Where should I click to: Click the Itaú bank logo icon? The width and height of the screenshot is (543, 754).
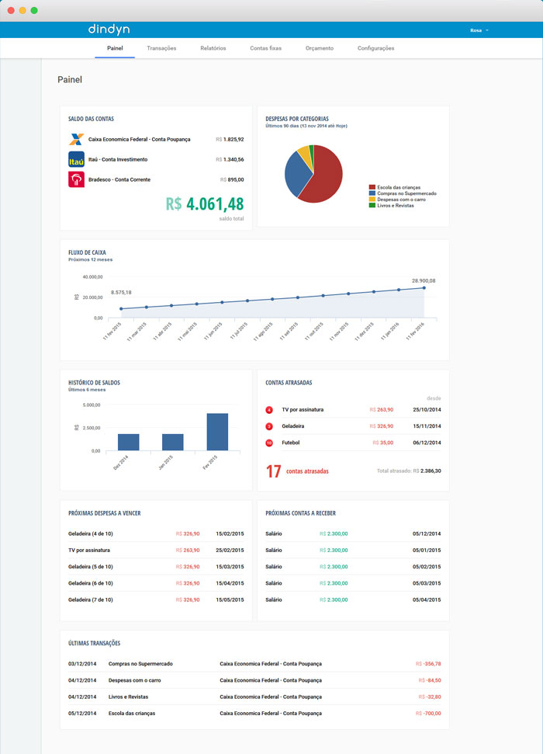coord(76,160)
